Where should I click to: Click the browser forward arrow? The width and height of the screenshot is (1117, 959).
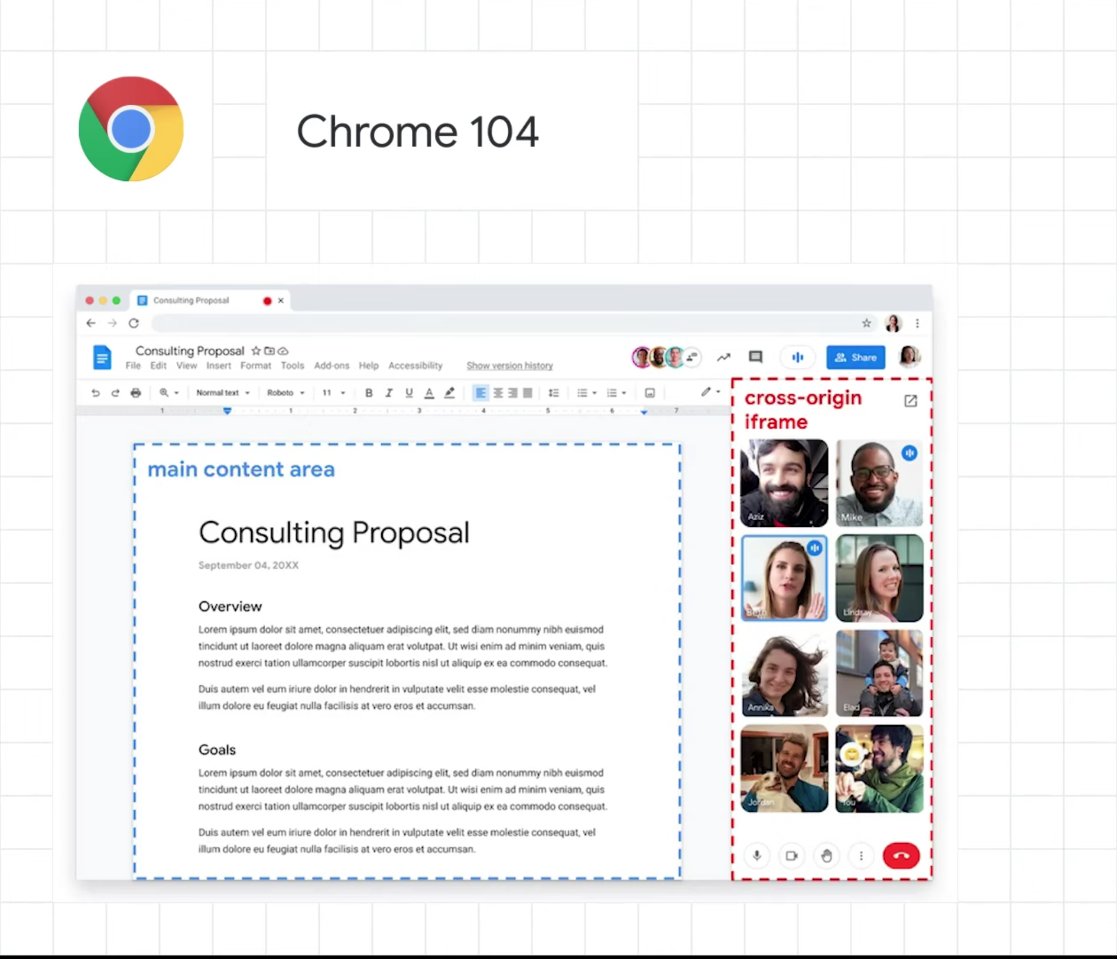pos(112,323)
